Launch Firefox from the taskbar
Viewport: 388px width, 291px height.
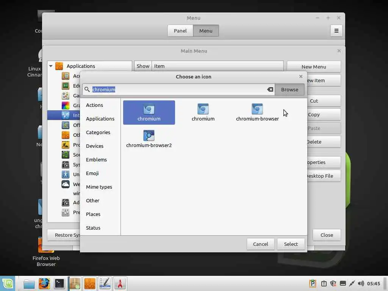coord(44,284)
